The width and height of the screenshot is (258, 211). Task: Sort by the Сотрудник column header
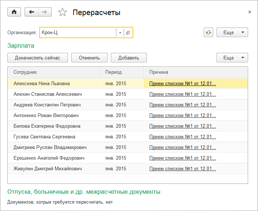coord(53,72)
